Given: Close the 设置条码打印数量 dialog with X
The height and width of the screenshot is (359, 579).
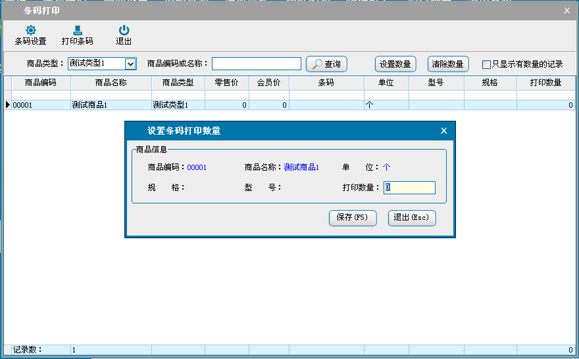Looking at the screenshot, I should (443, 131).
